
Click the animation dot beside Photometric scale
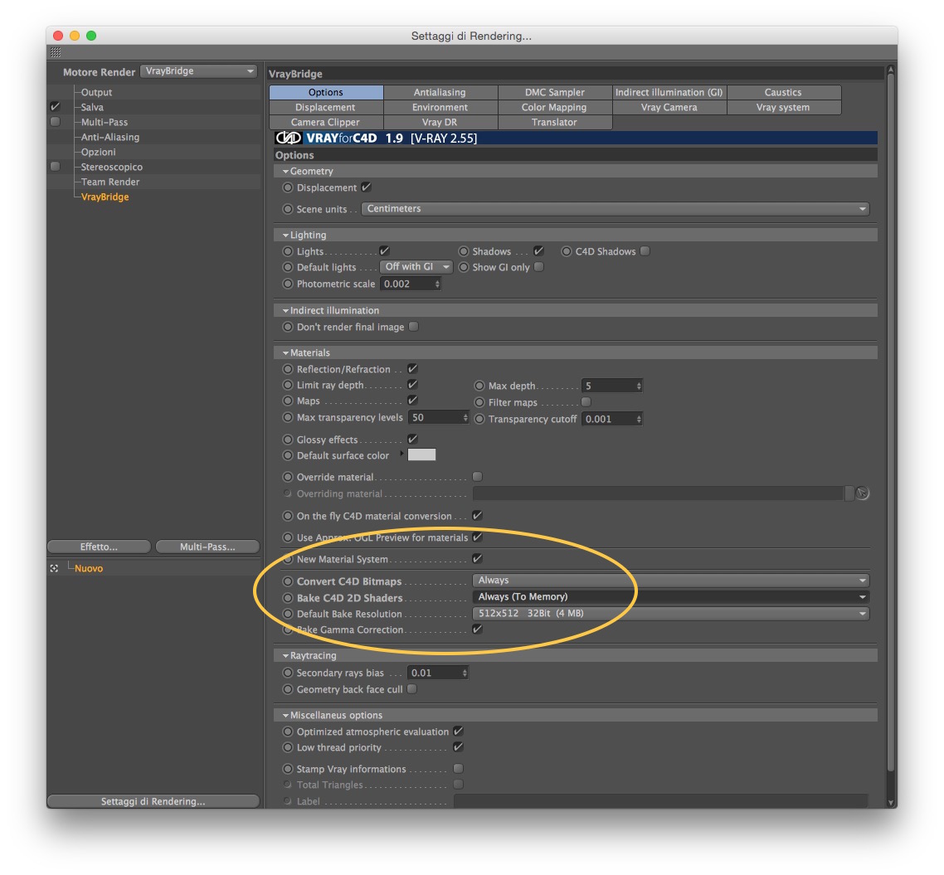click(288, 284)
